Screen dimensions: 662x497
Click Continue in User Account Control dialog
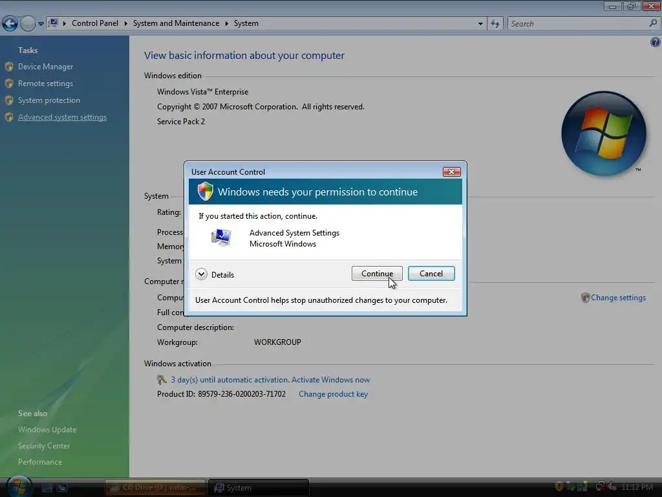click(377, 274)
